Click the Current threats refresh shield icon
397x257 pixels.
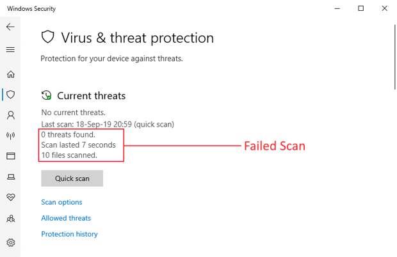click(47, 95)
